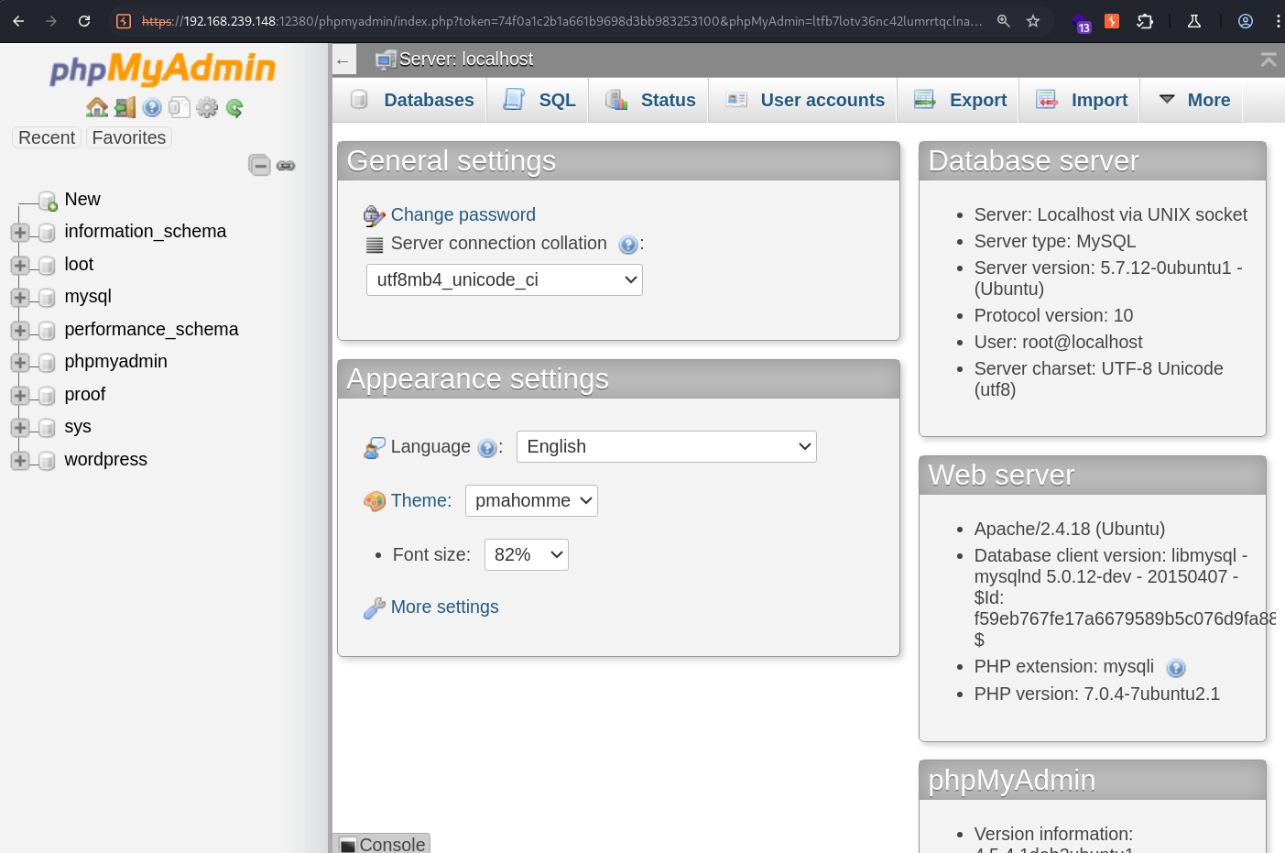Open the Import tab
This screenshot has height=853, width=1285.
coord(1081,100)
